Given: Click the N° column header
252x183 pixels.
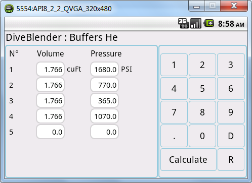Looking at the screenshot, I should (x=14, y=54).
